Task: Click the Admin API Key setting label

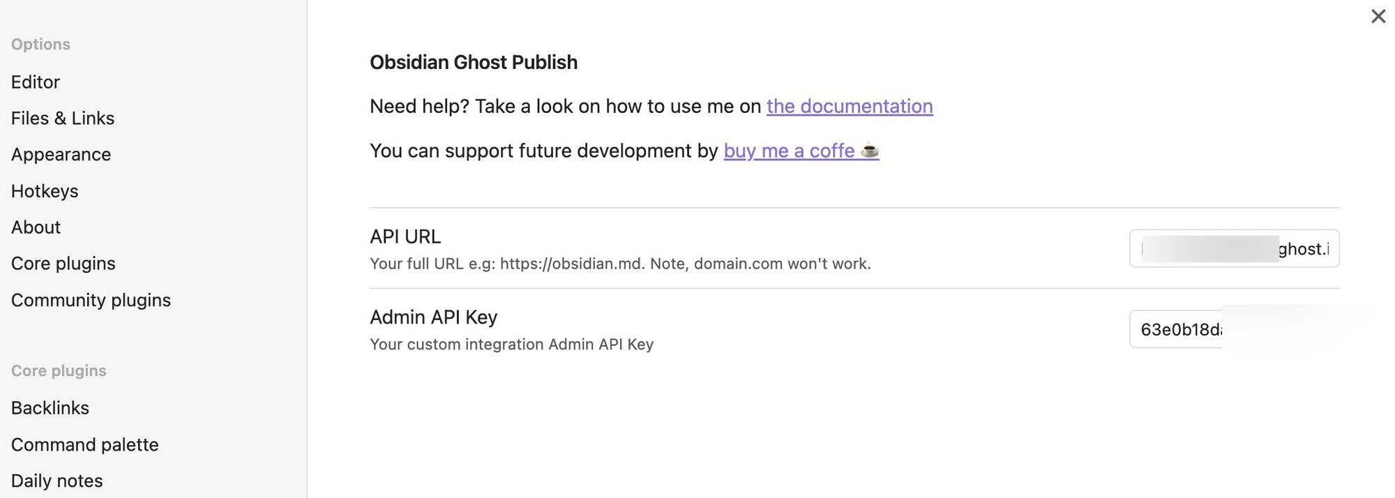Action: point(433,317)
